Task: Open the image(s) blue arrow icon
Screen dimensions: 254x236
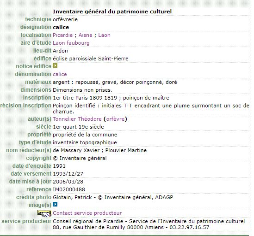Action: pyautogui.click(x=55, y=204)
